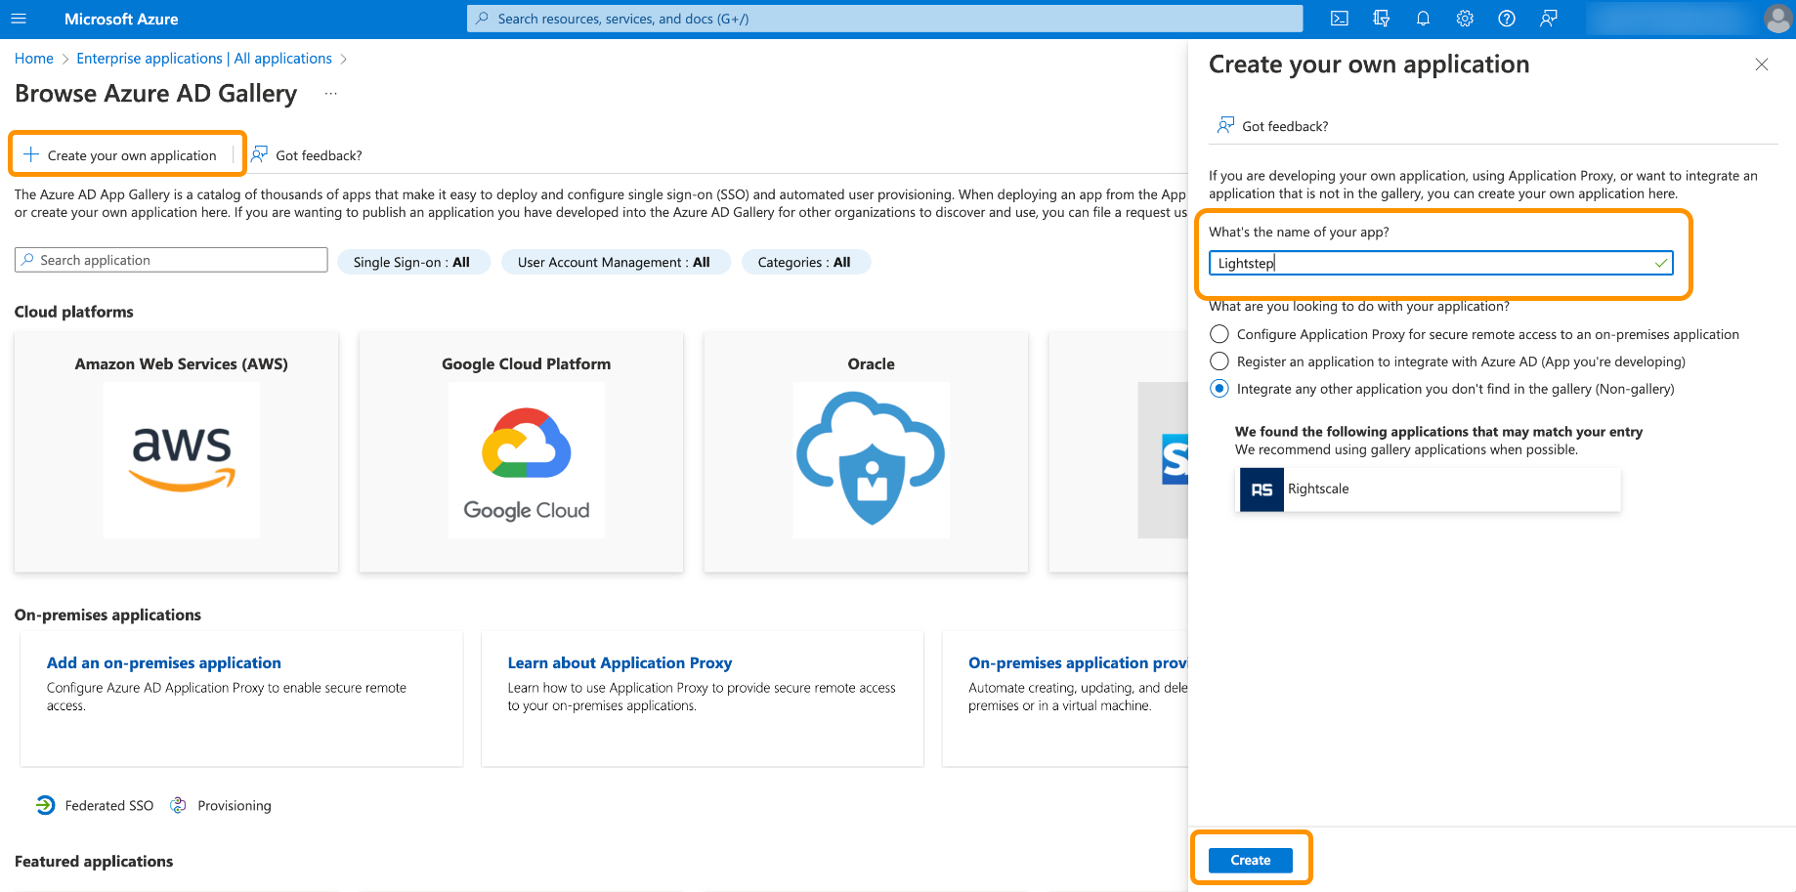
Task: Open the Single Sign-on filter
Action: click(x=413, y=262)
